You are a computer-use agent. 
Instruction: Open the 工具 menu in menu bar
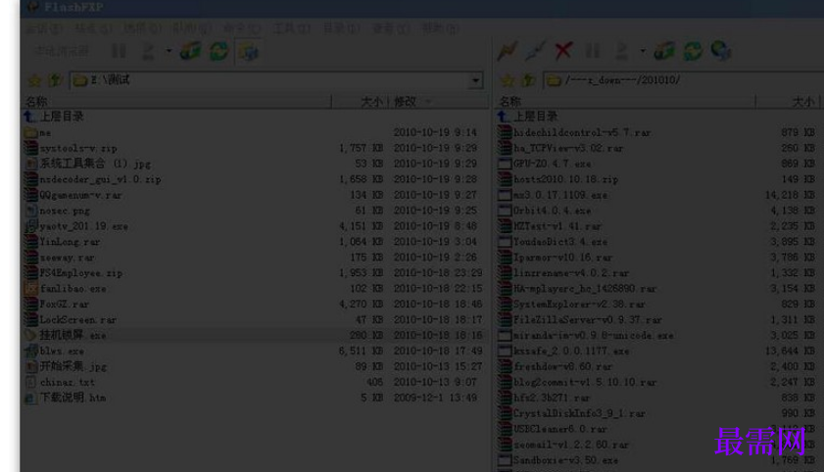coord(292,28)
